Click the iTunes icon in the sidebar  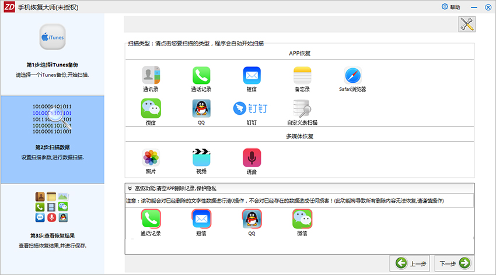point(53,37)
